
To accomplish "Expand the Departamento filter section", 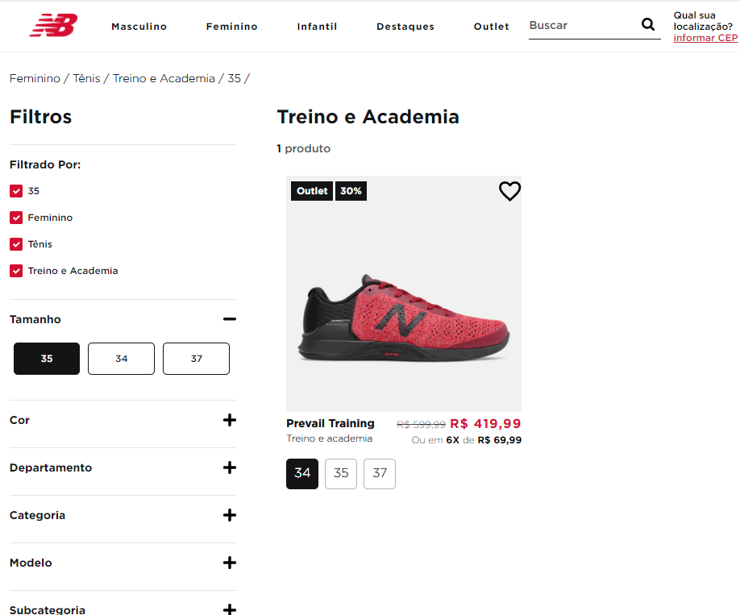I will (x=230, y=467).
